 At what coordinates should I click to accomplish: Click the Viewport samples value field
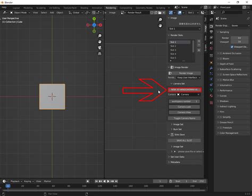(x=240, y=42)
